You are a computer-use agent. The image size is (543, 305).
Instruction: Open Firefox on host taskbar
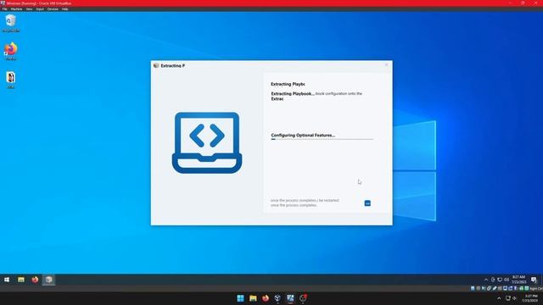click(266, 298)
